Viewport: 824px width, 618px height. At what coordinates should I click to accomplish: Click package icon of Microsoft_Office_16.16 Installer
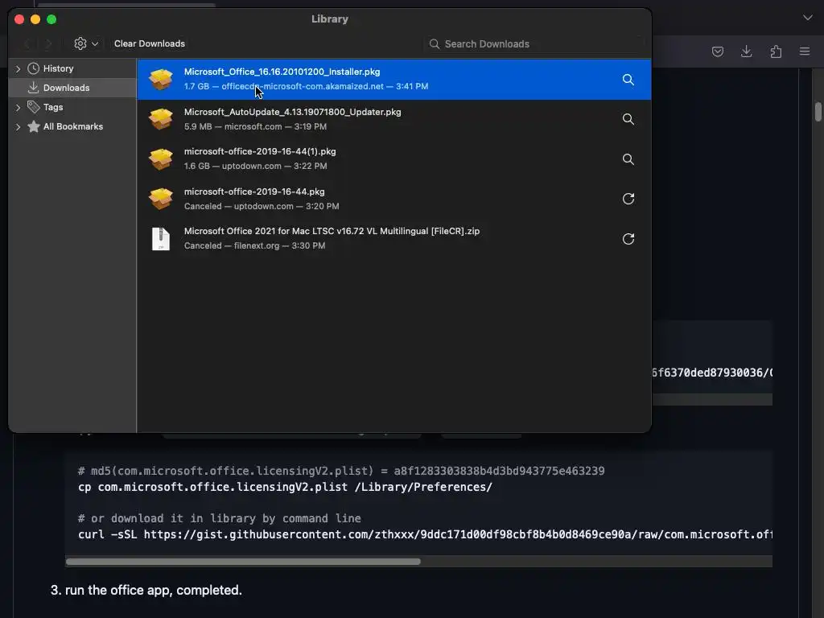pos(161,80)
